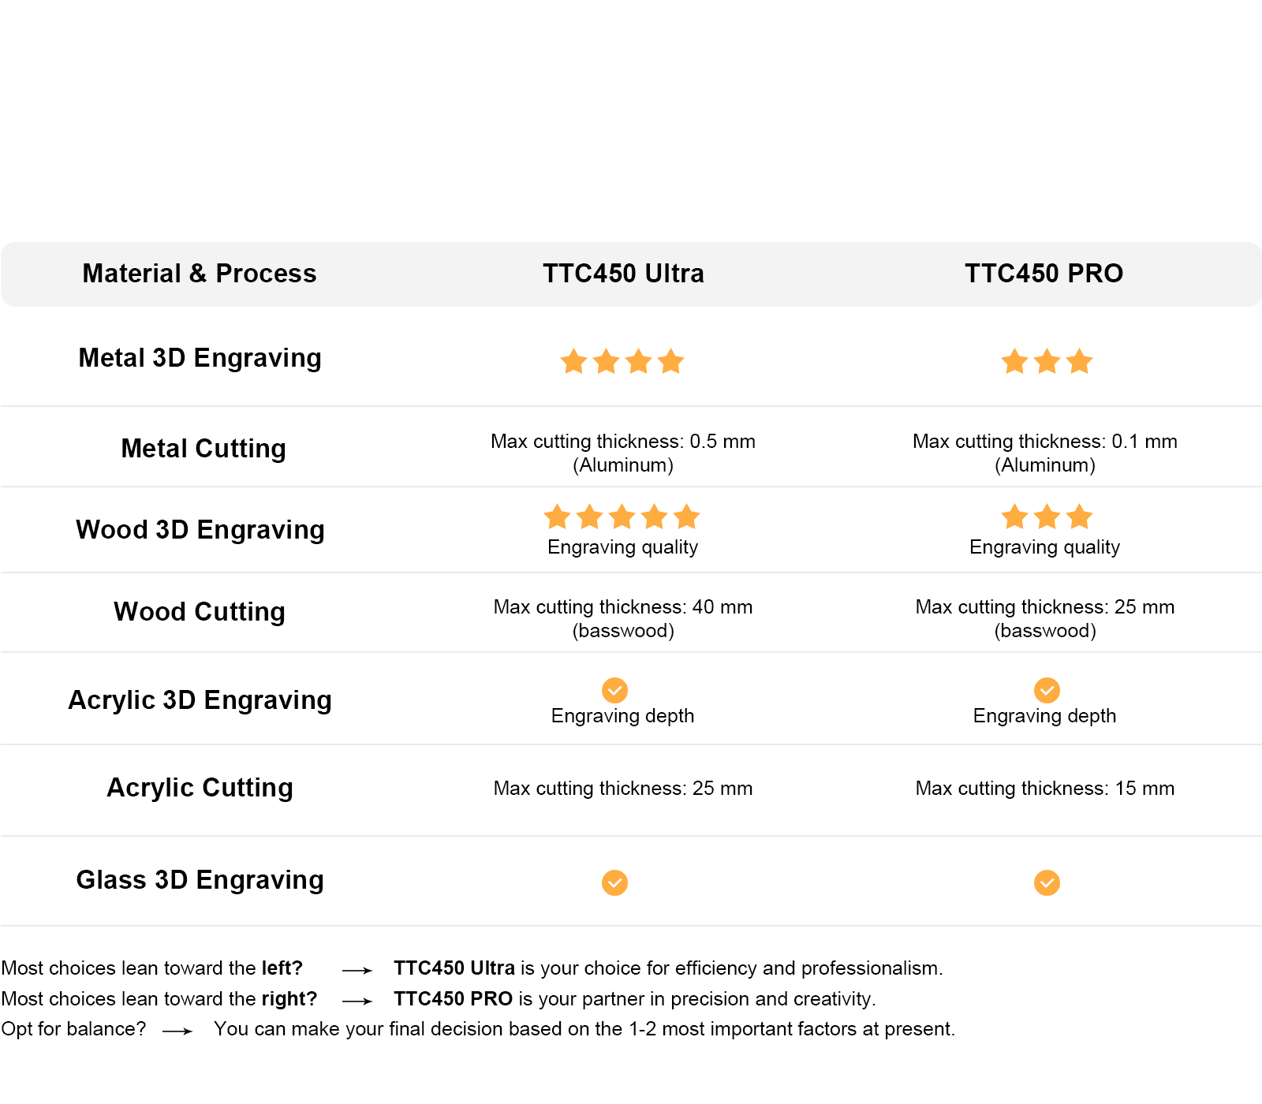Click Ultra's 0.5 mm aluminum cutting text

click(623, 453)
